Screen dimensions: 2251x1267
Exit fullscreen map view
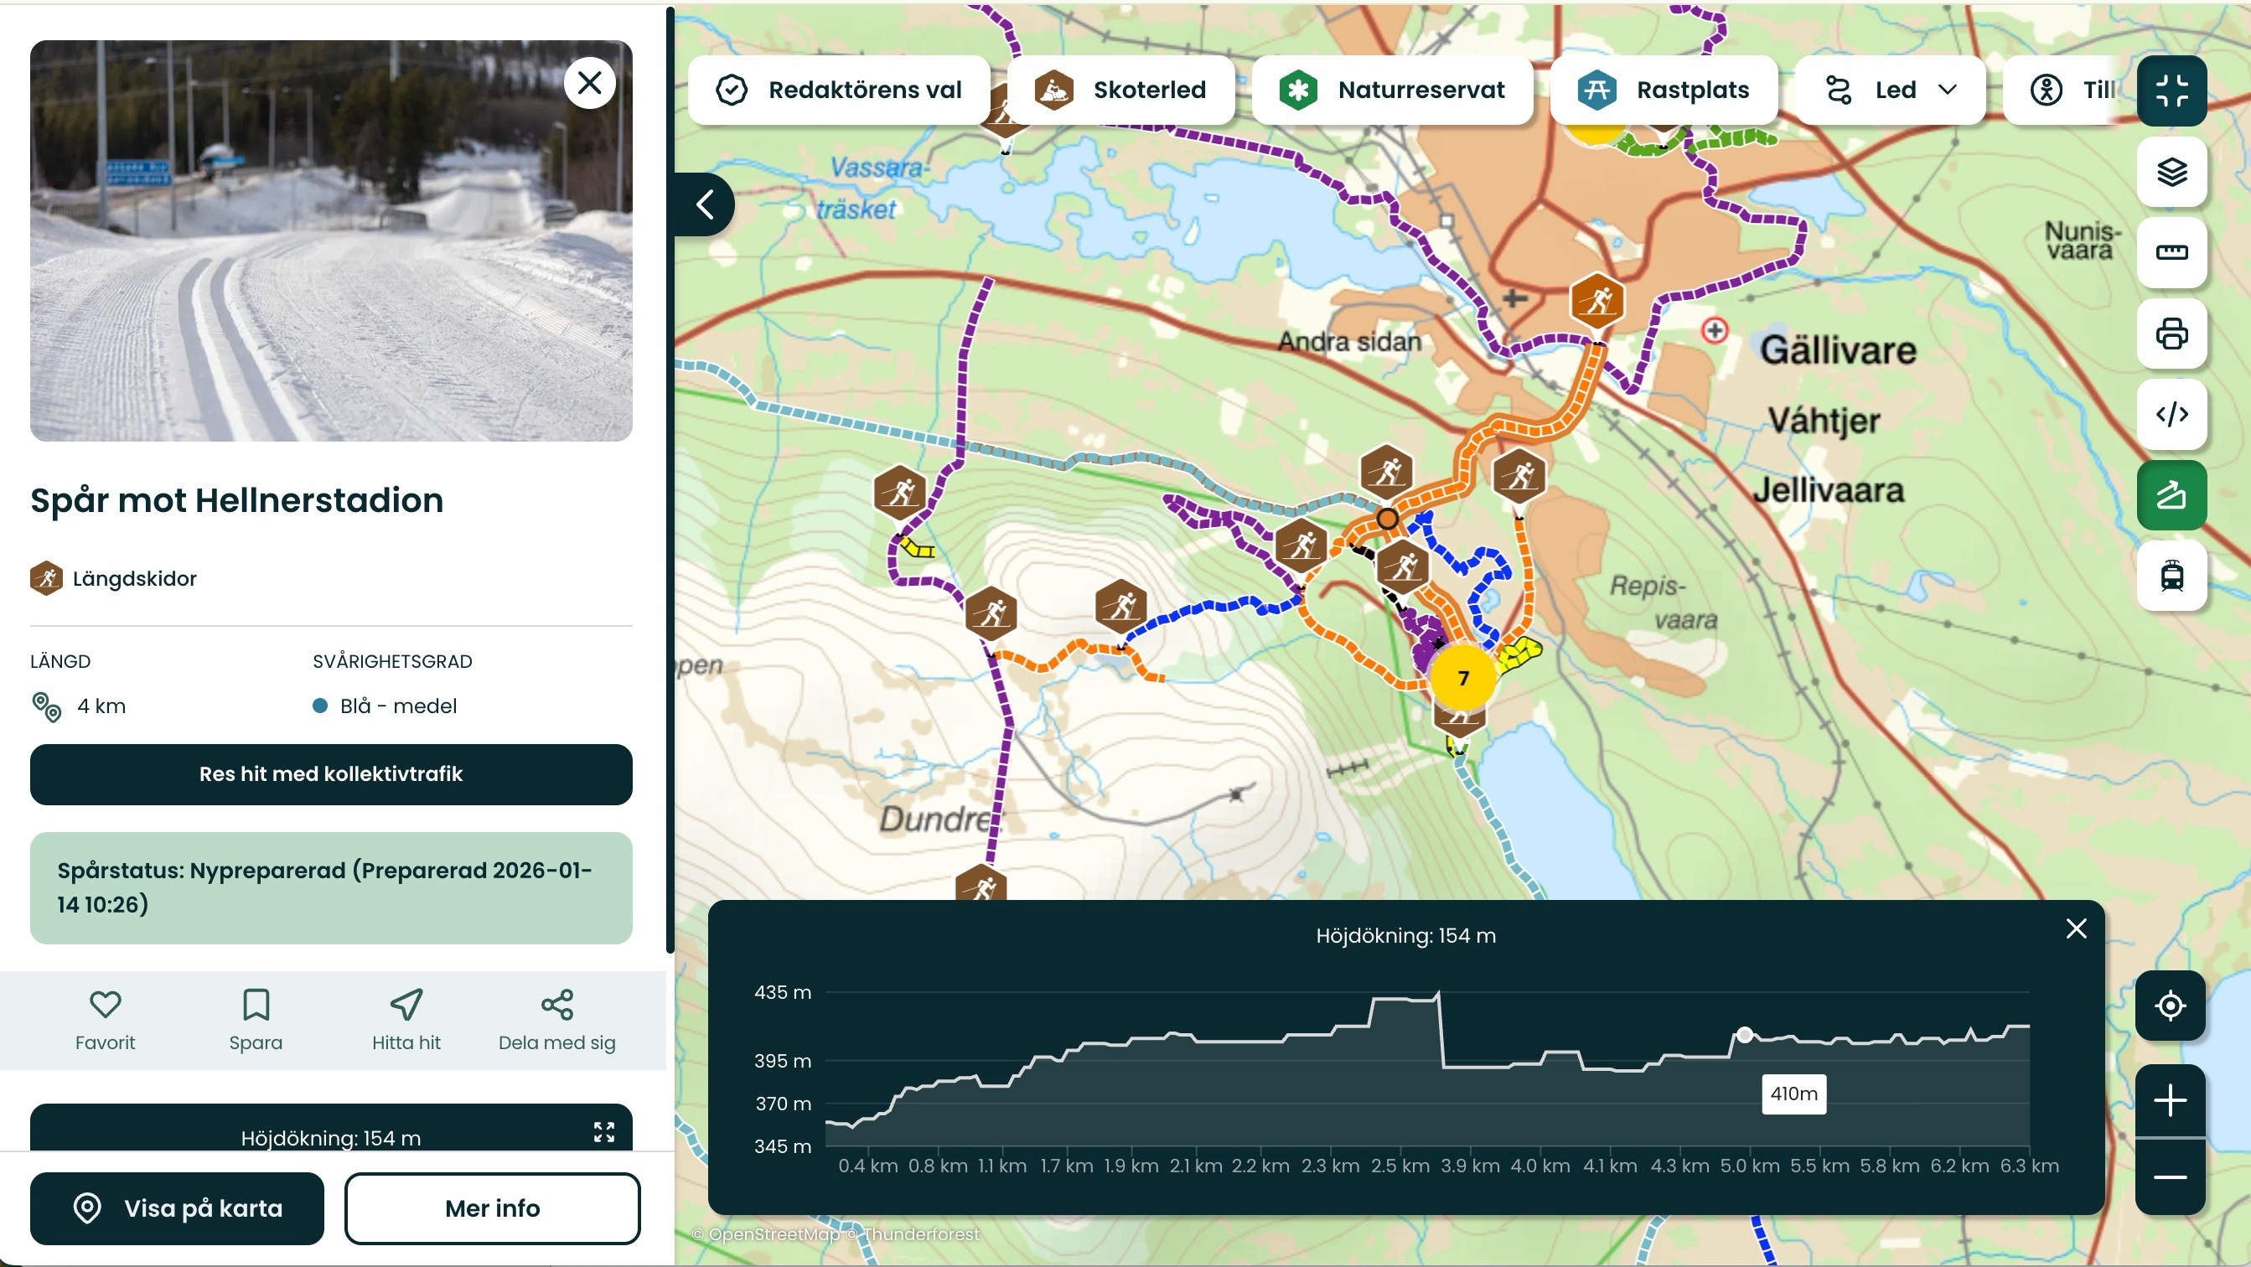[x=2171, y=90]
